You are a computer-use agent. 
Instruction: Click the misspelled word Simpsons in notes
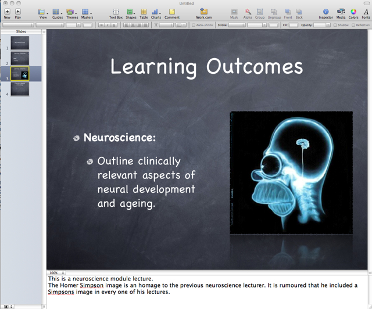61,292
